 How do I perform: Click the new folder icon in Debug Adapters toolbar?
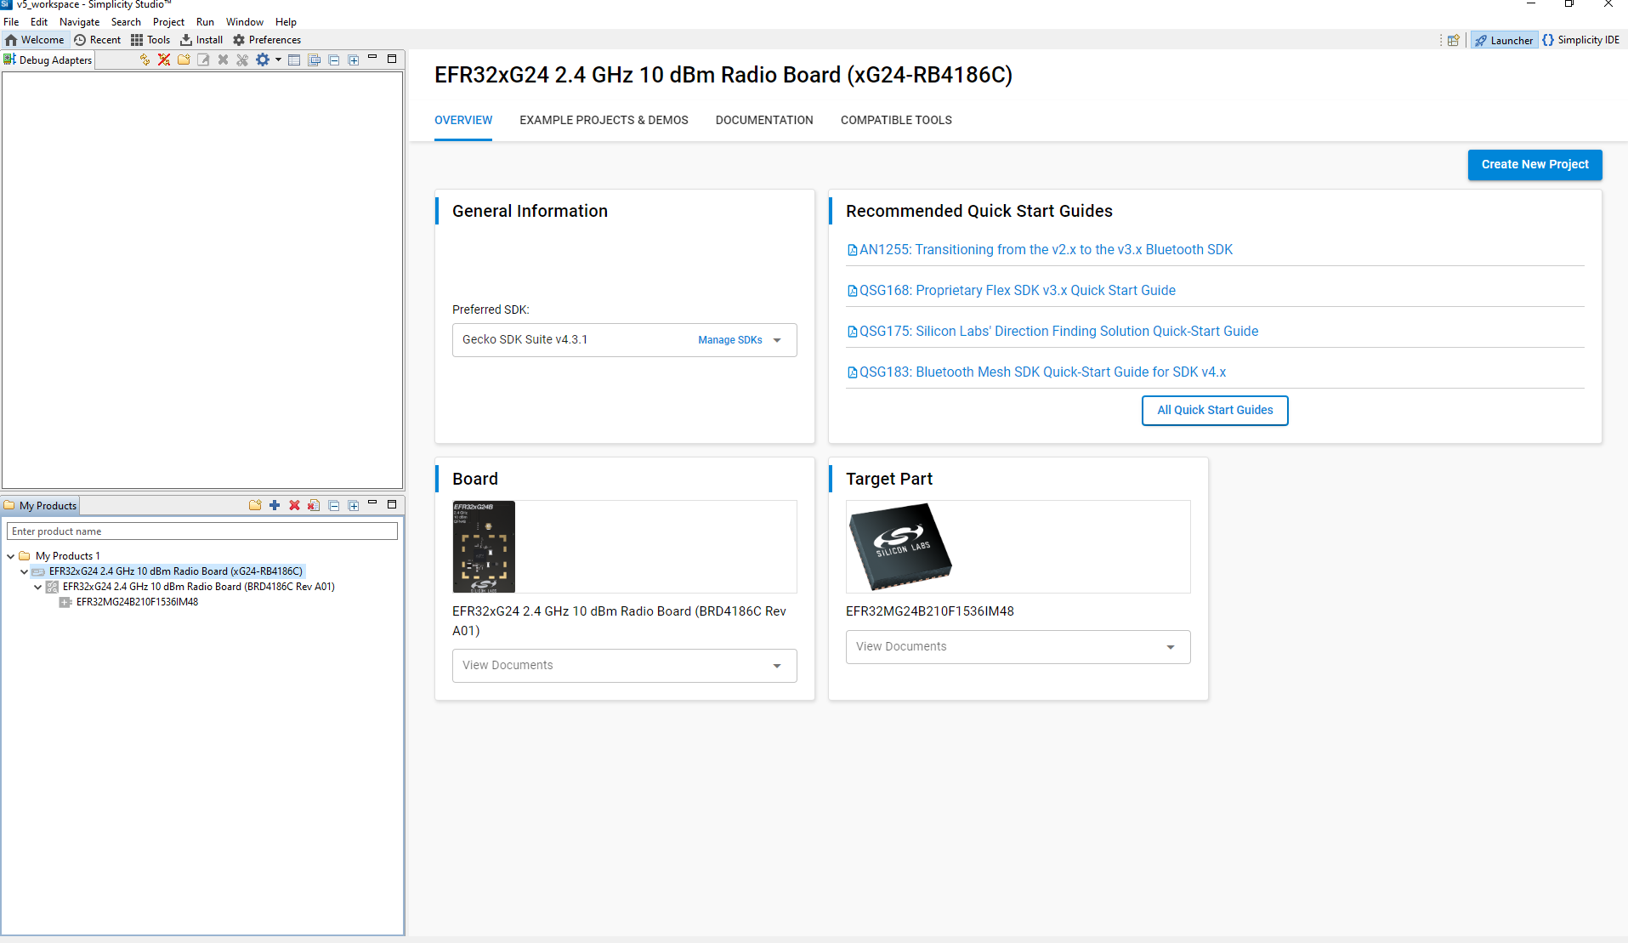184,60
